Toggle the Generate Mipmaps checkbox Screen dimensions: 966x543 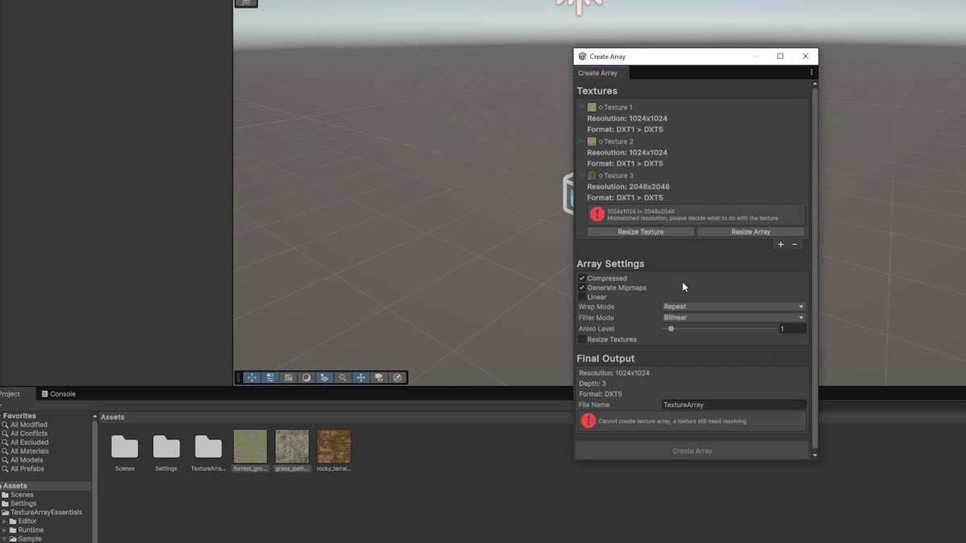tap(582, 288)
